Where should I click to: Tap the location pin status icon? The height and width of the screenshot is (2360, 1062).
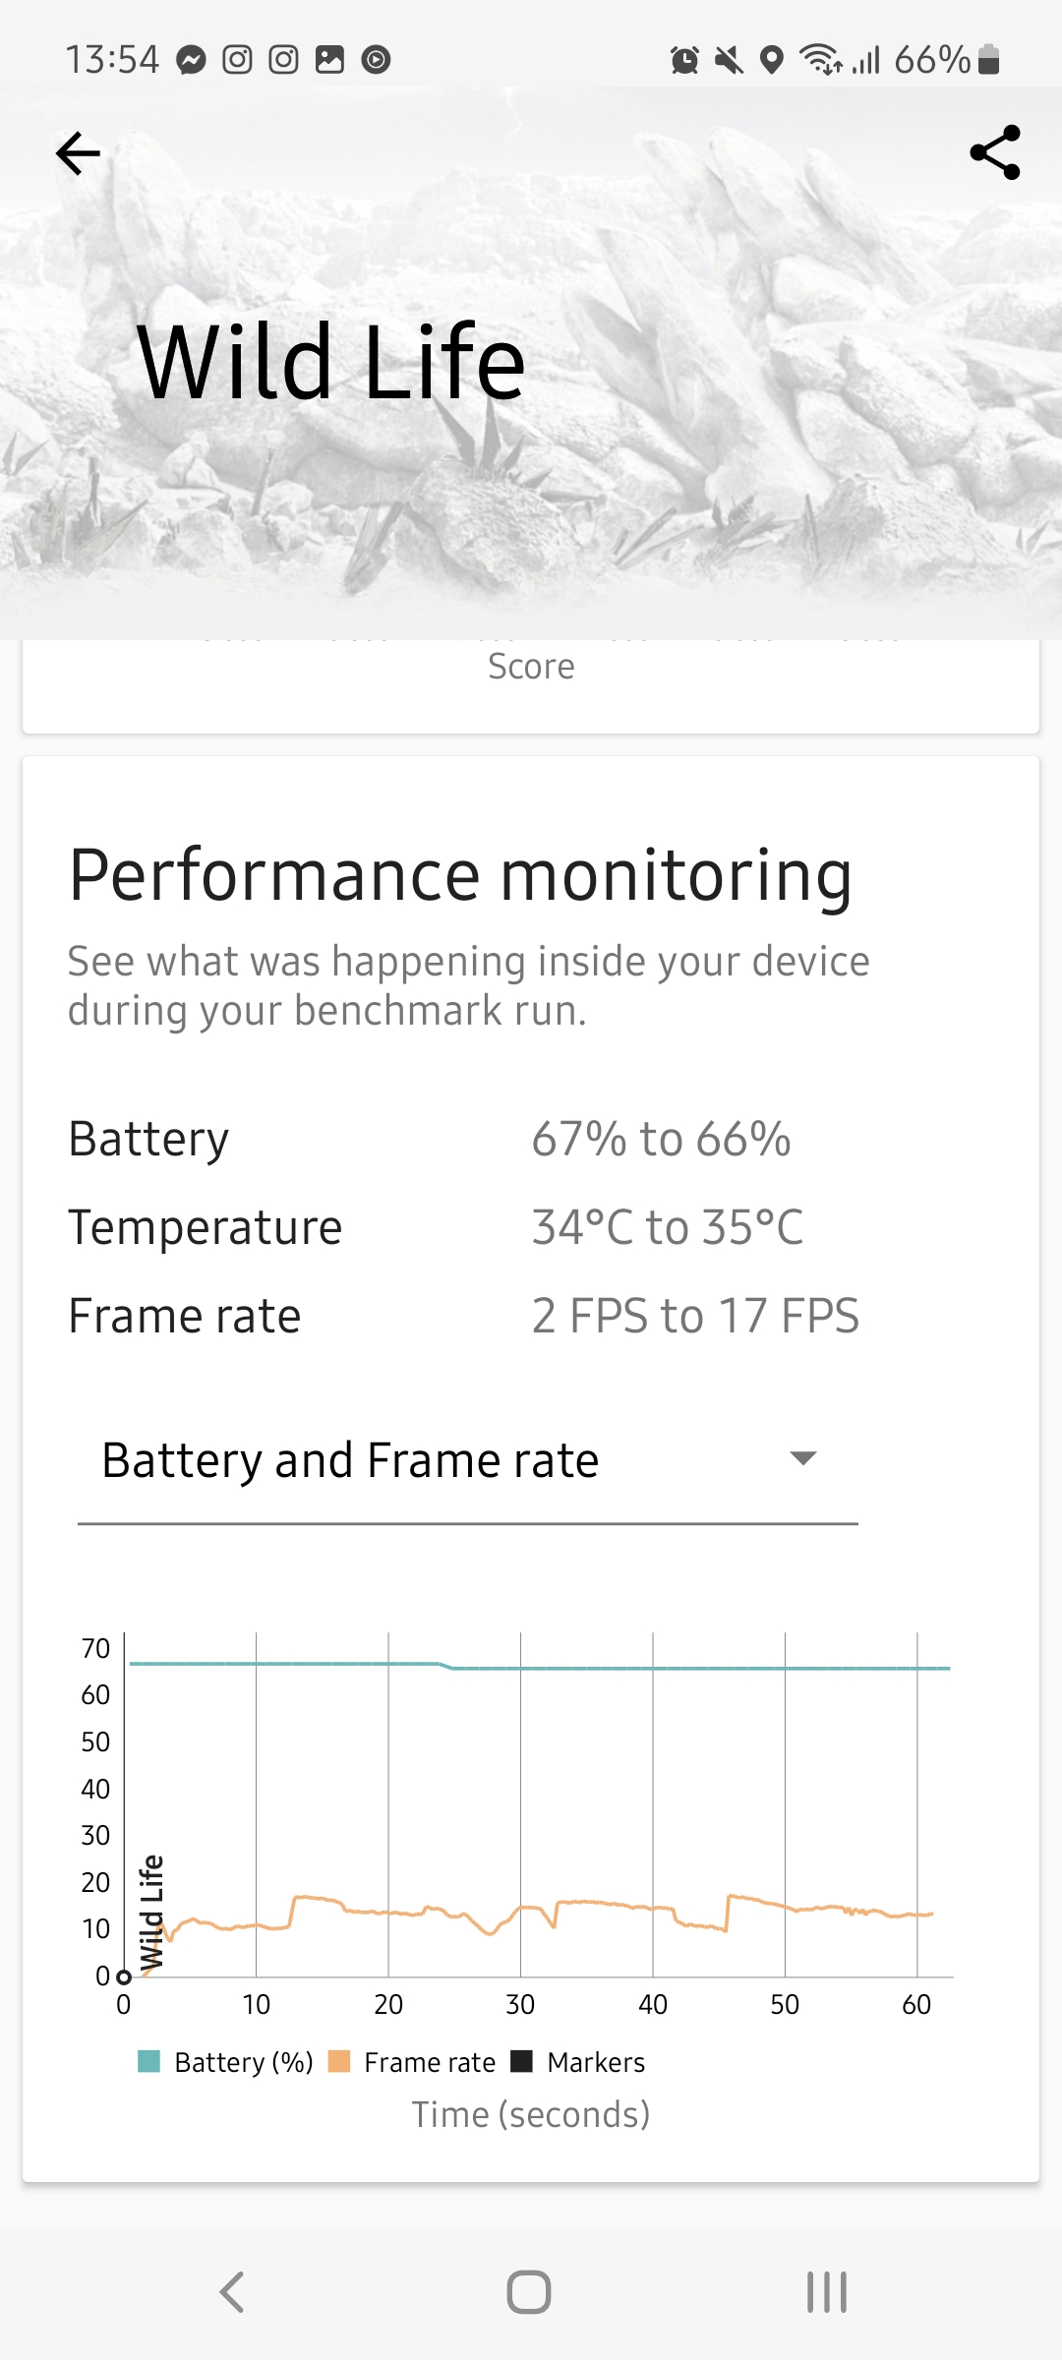tap(773, 61)
